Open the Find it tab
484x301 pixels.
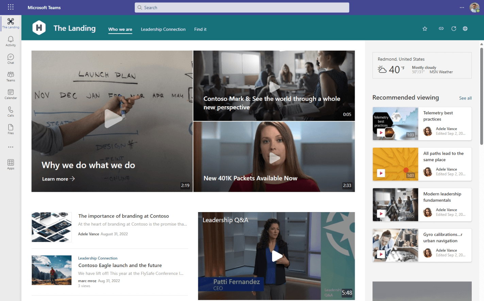(x=200, y=29)
